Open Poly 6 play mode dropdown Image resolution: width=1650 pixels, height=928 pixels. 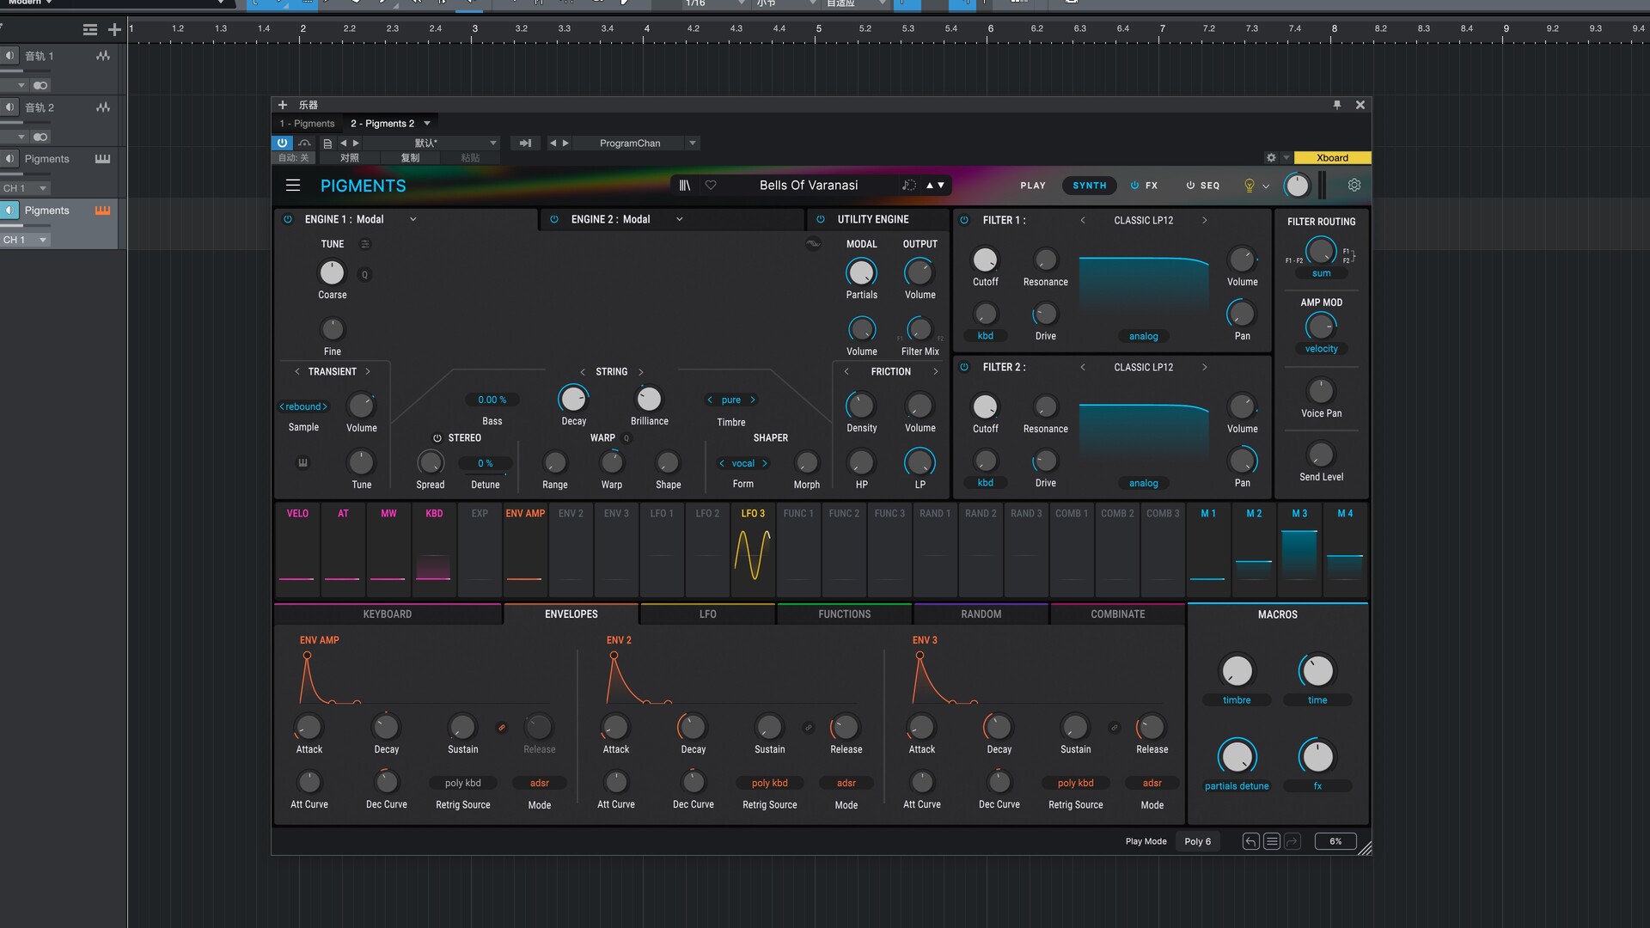click(1198, 841)
